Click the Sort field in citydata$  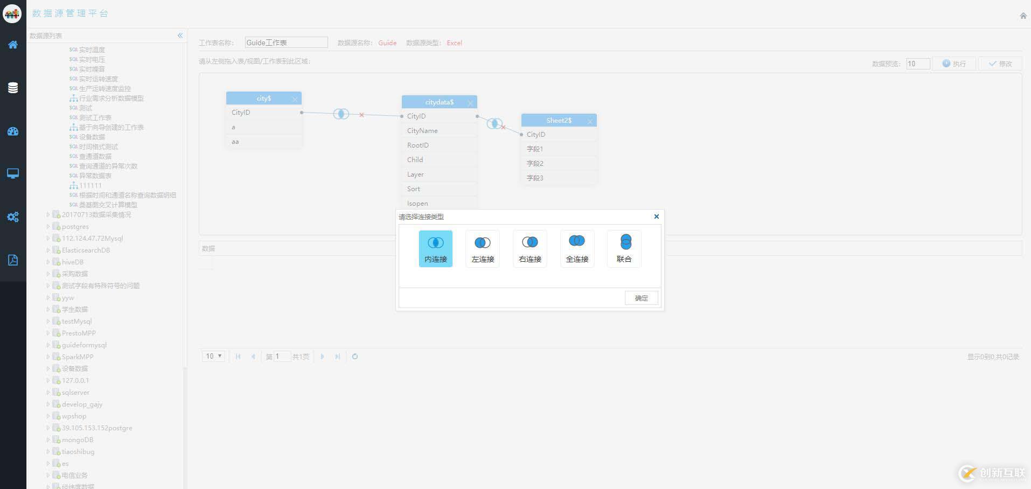(x=440, y=189)
